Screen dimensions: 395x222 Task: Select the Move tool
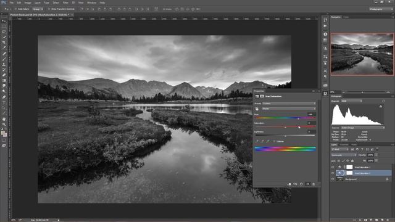pos(4,21)
